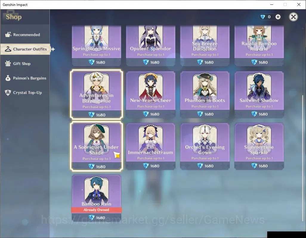This screenshot has height=238, width=306.
Task: Select New Year's Cheer outfit
Action: click(x=151, y=95)
